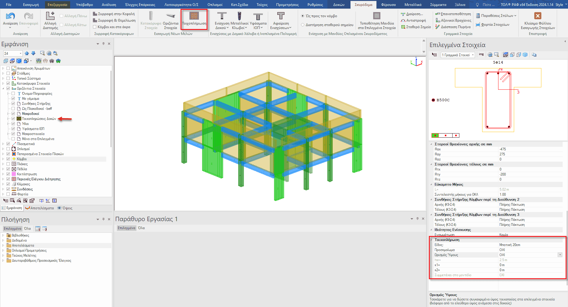Screen dimensions: 568x307
Task: Click the Αξονικοί Βραχίονες button
Action: click(x=453, y=20)
